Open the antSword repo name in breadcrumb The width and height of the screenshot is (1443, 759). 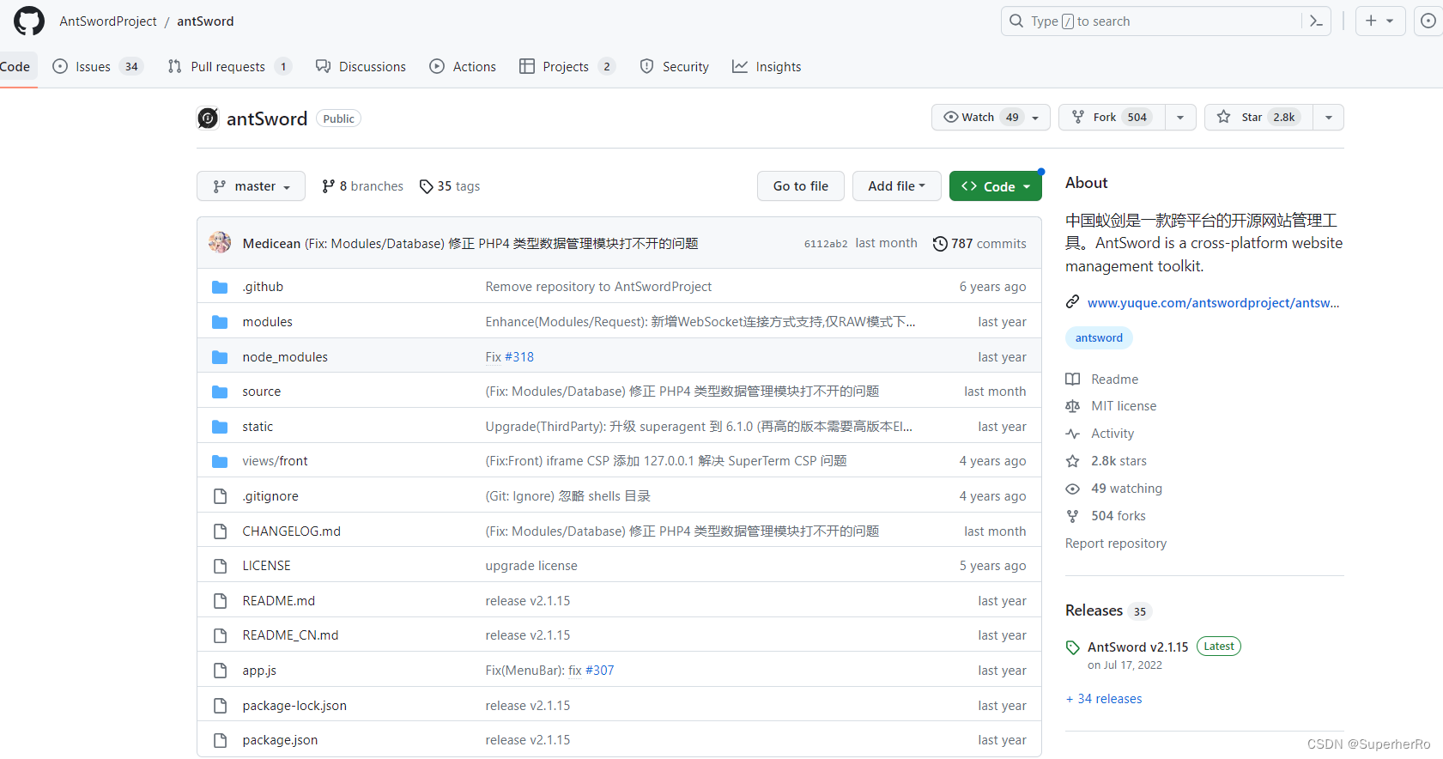click(x=205, y=21)
